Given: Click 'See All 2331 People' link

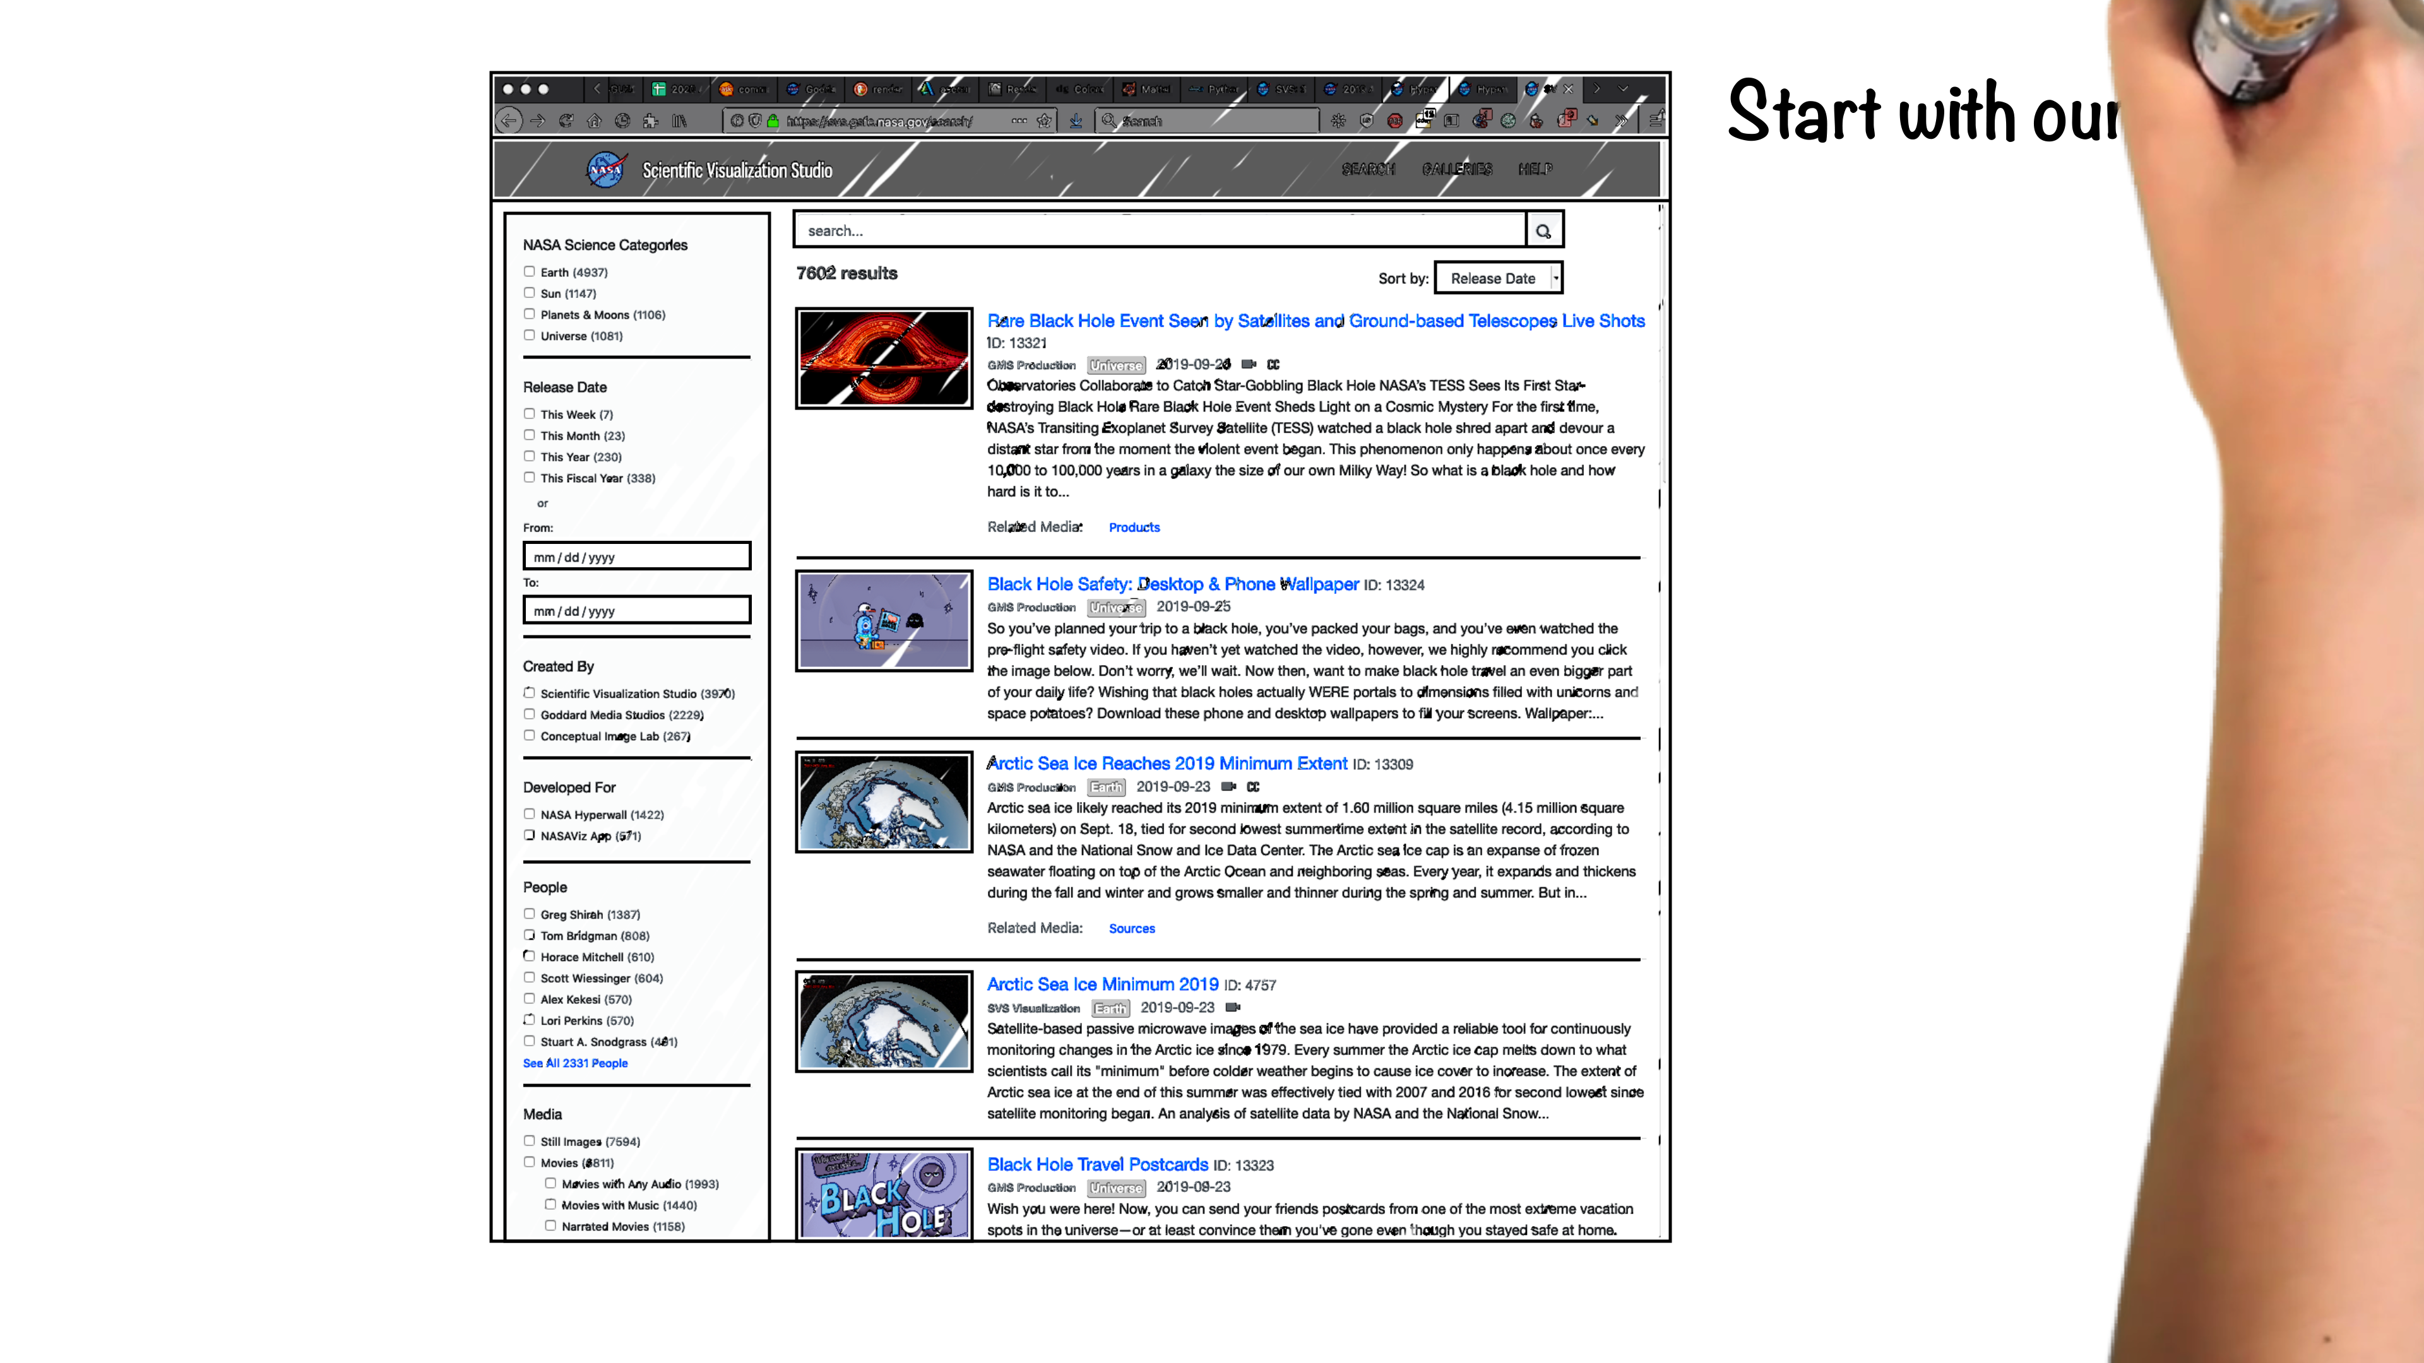Looking at the screenshot, I should coord(575,1063).
